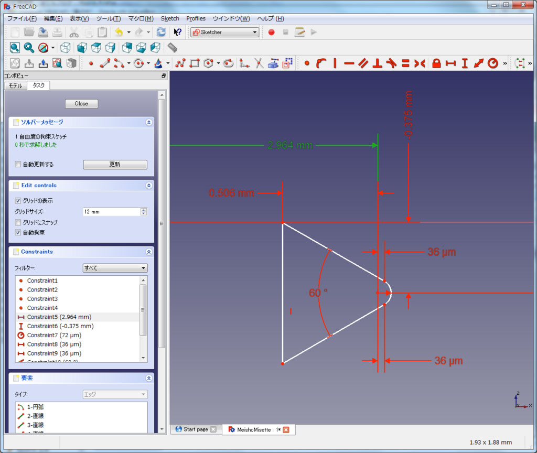The width and height of the screenshot is (537, 453).
Task: Toggle the auto update checkbox
Action: click(18, 164)
